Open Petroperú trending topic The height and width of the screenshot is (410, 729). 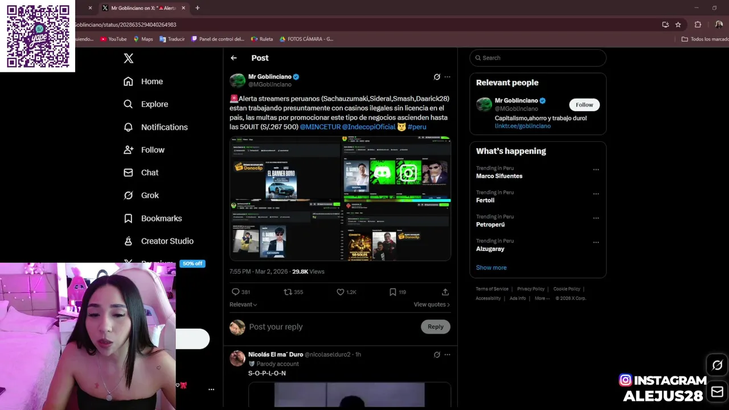pyautogui.click(x=490, y=224)
